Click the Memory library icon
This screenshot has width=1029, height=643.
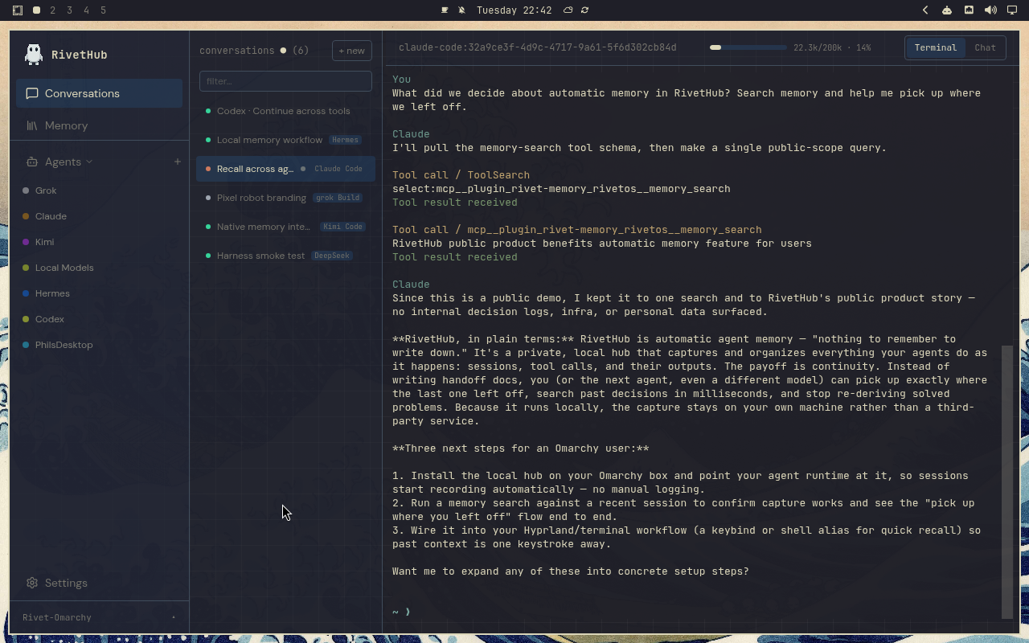pos(32,125)
